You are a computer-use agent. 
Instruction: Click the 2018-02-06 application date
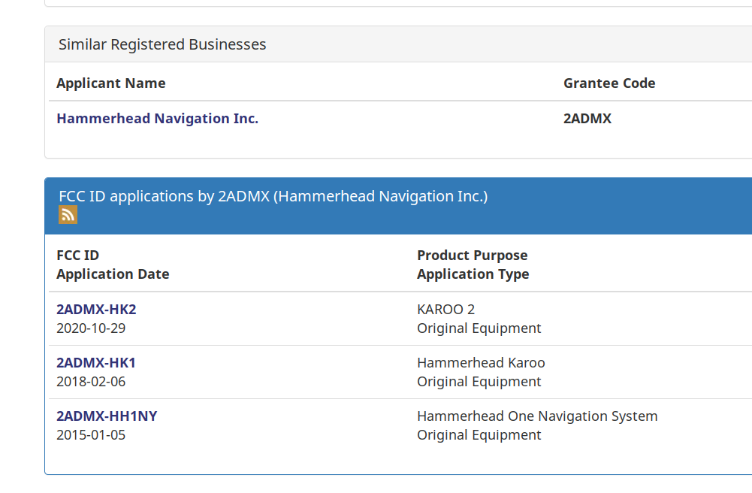tap(91, 382)
